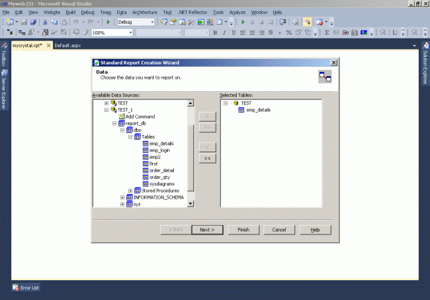Click the Finish button

click(243, 230)
